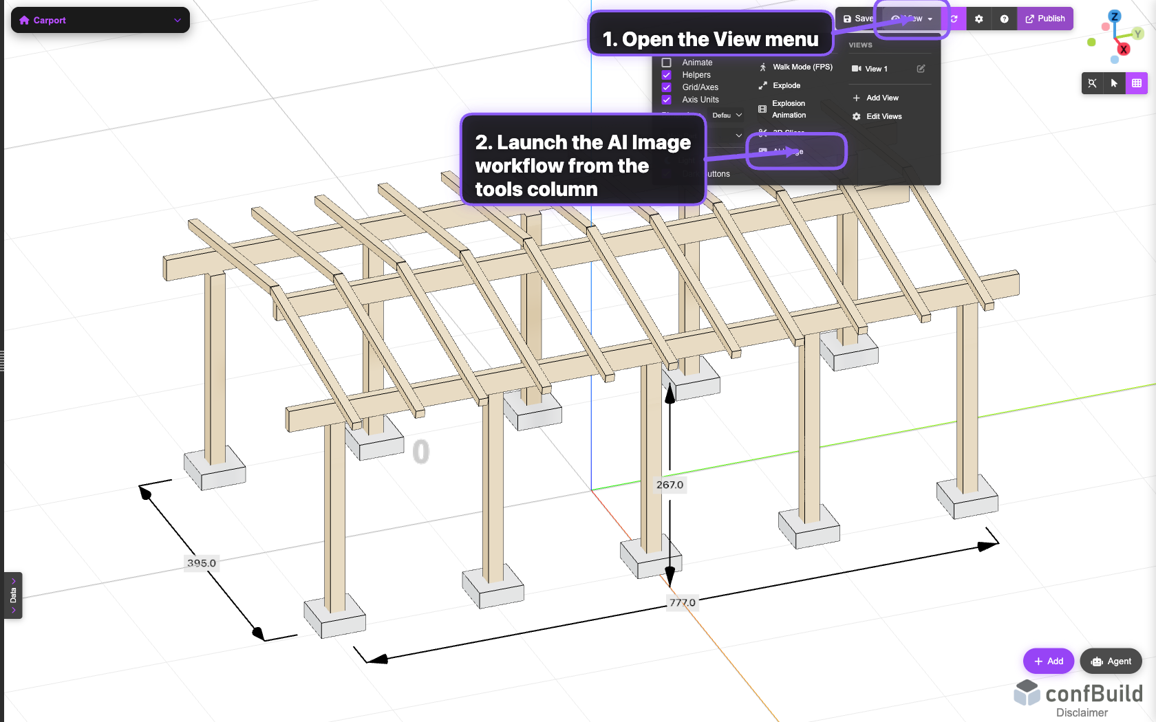Expand the Data side panel
The image size is (1156, 722).
tap(13, 595)
